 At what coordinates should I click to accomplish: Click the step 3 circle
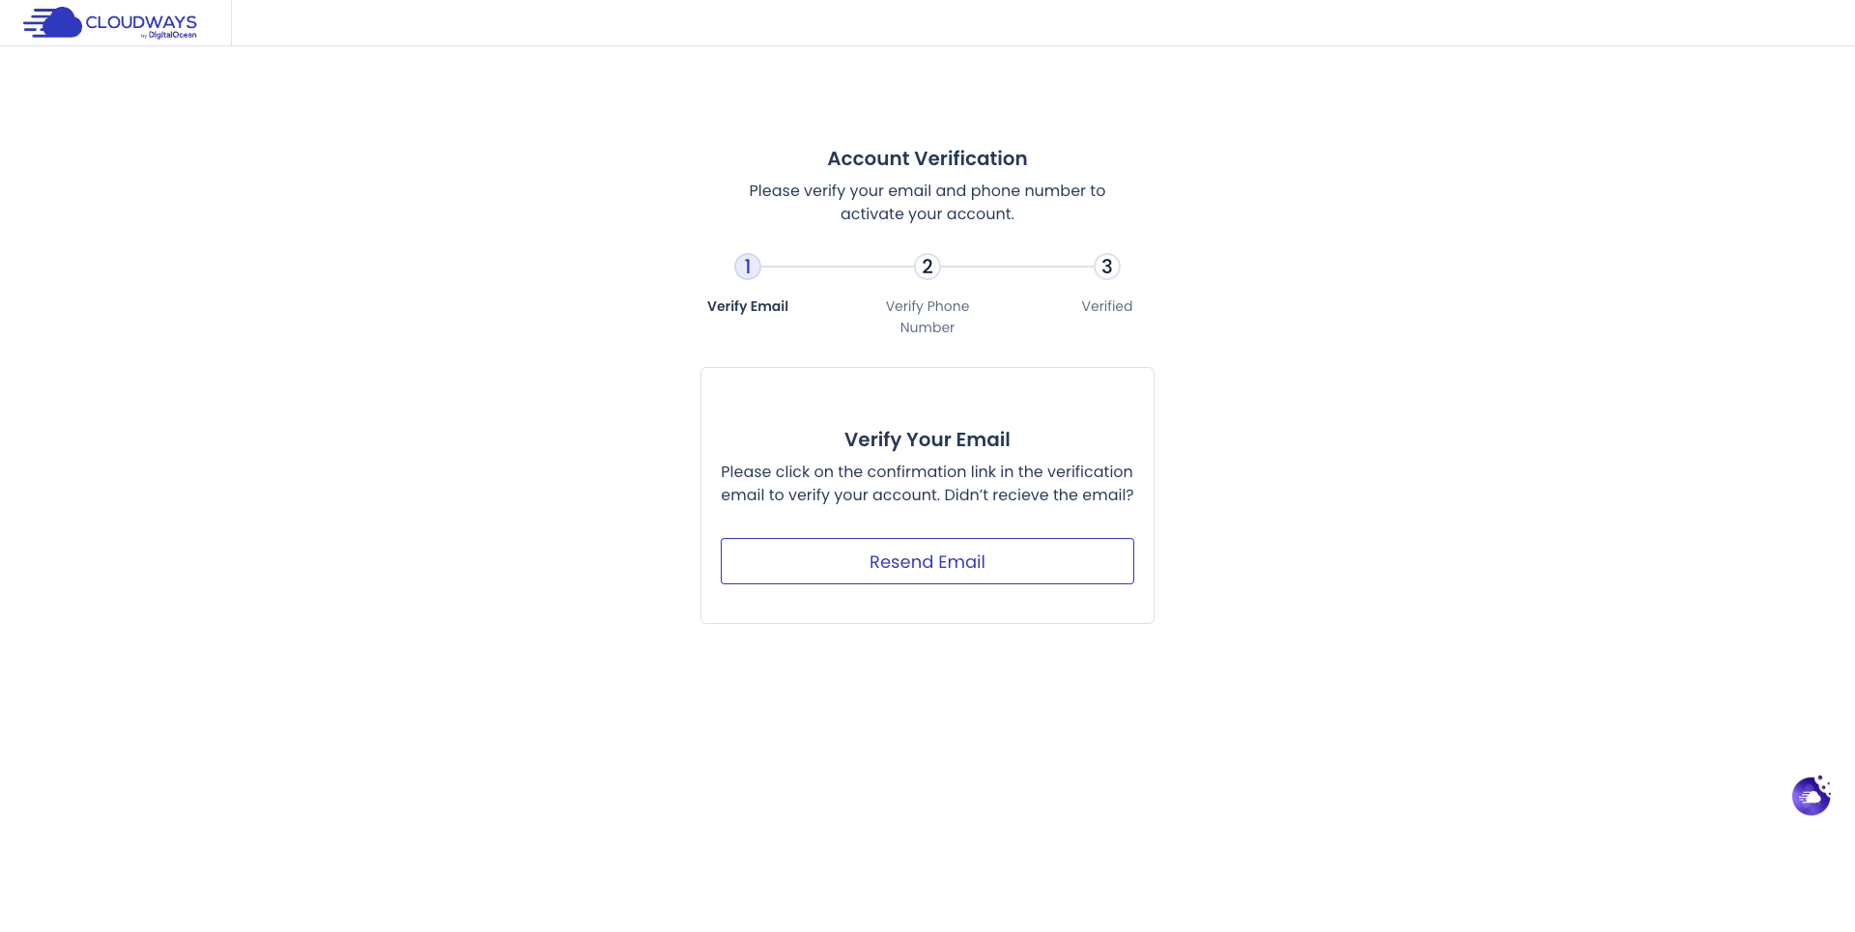pyautogui.click(x=1107, y=267)
